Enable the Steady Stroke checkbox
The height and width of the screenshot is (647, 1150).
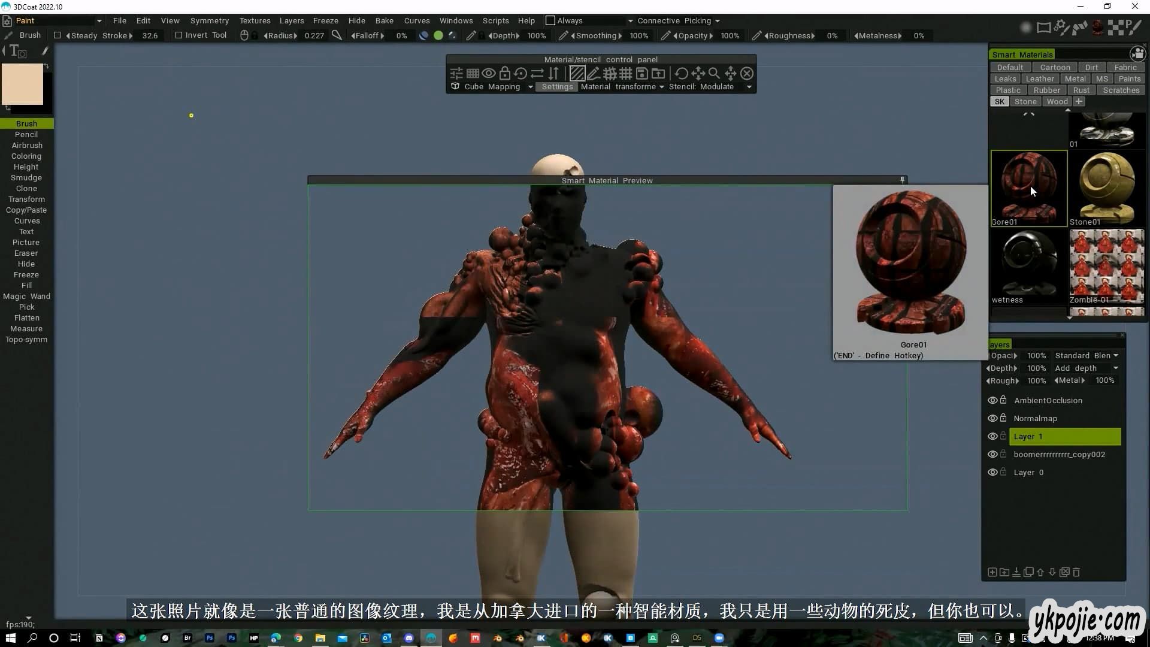pos(57,35)
